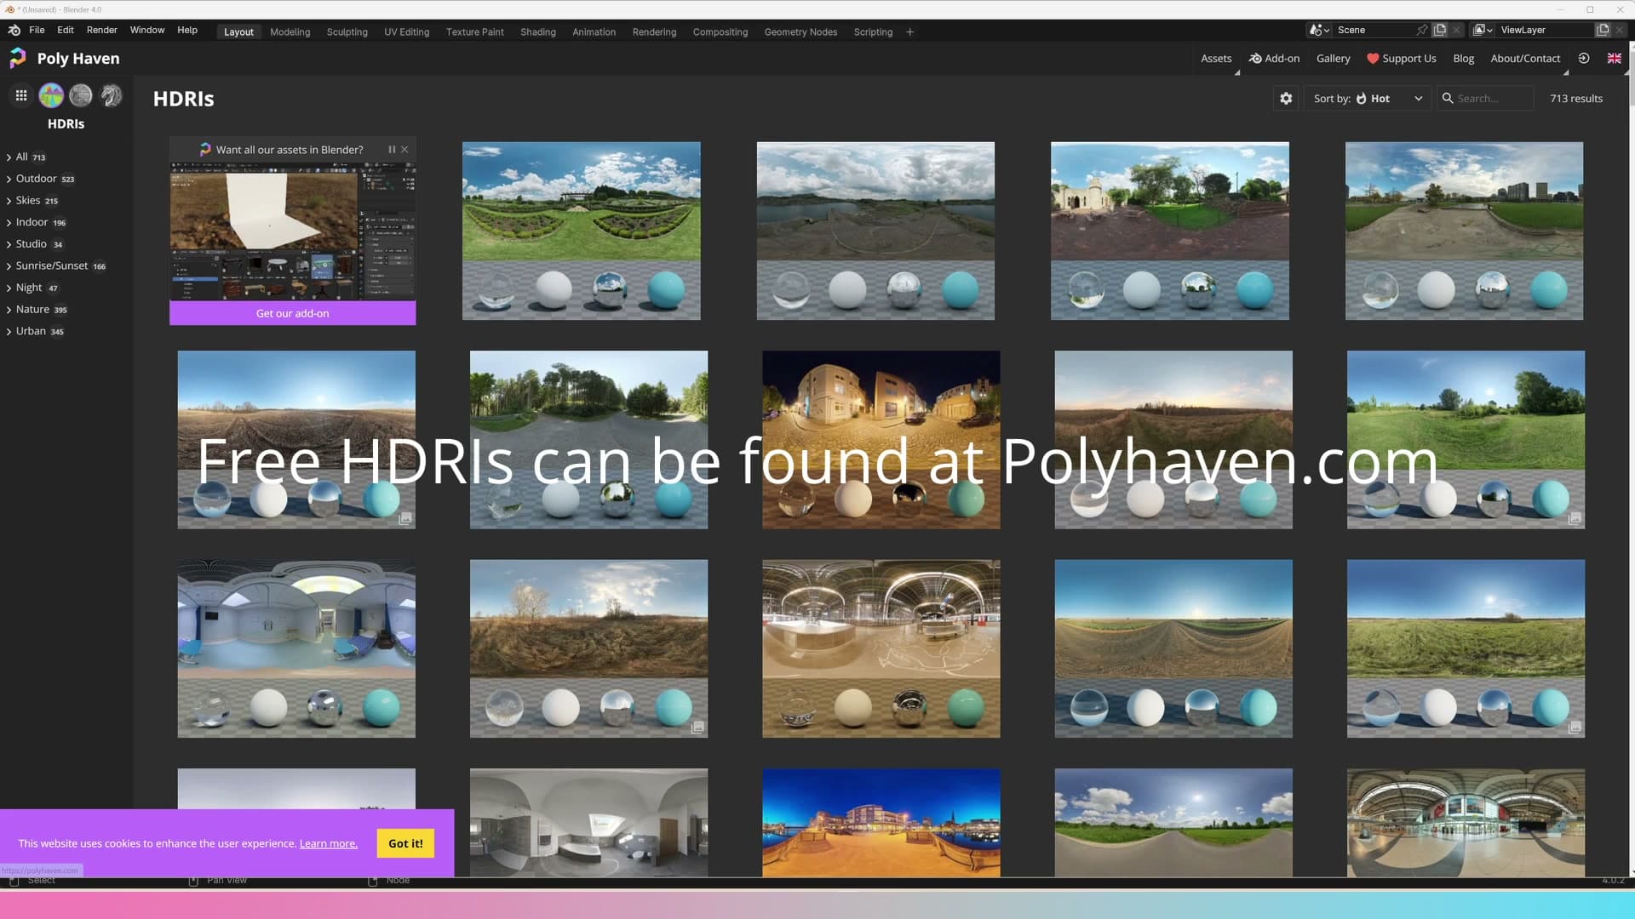
Task: Delete the current Scene
Action: pyautogui.click(x=1456, y=30)
